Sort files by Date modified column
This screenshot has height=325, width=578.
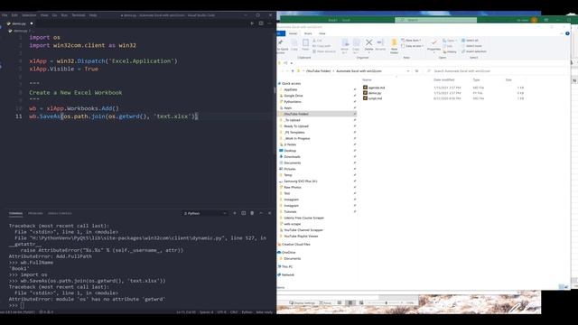pyautogui.click(x=443, y=80)
